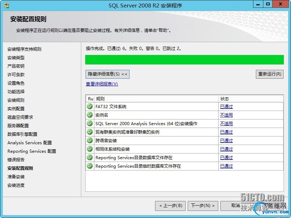Minimize the SQL Server setup window
This screenshot has width=291, height=218.
pyautogui.click(x=258, y=4)
